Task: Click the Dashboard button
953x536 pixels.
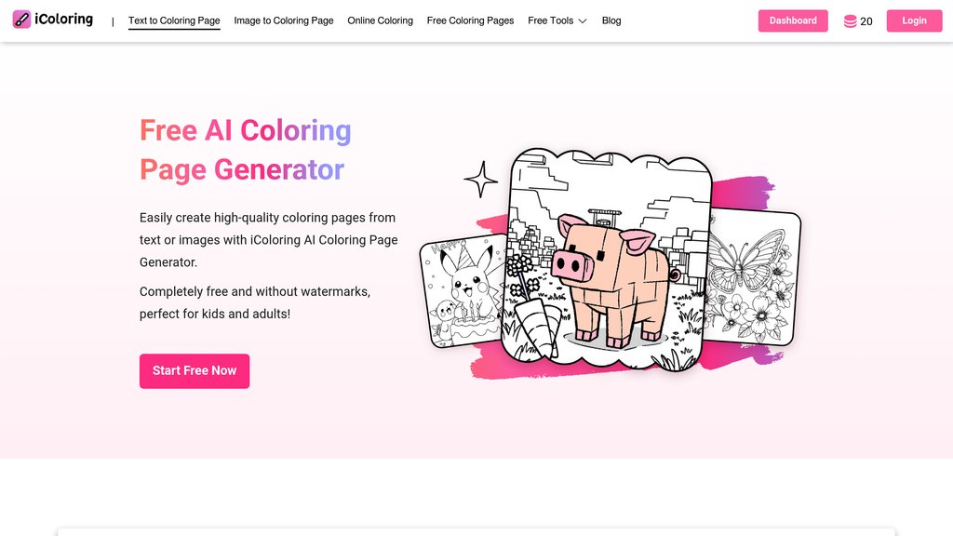Action: pyautogui.click(x=793, y=20)
